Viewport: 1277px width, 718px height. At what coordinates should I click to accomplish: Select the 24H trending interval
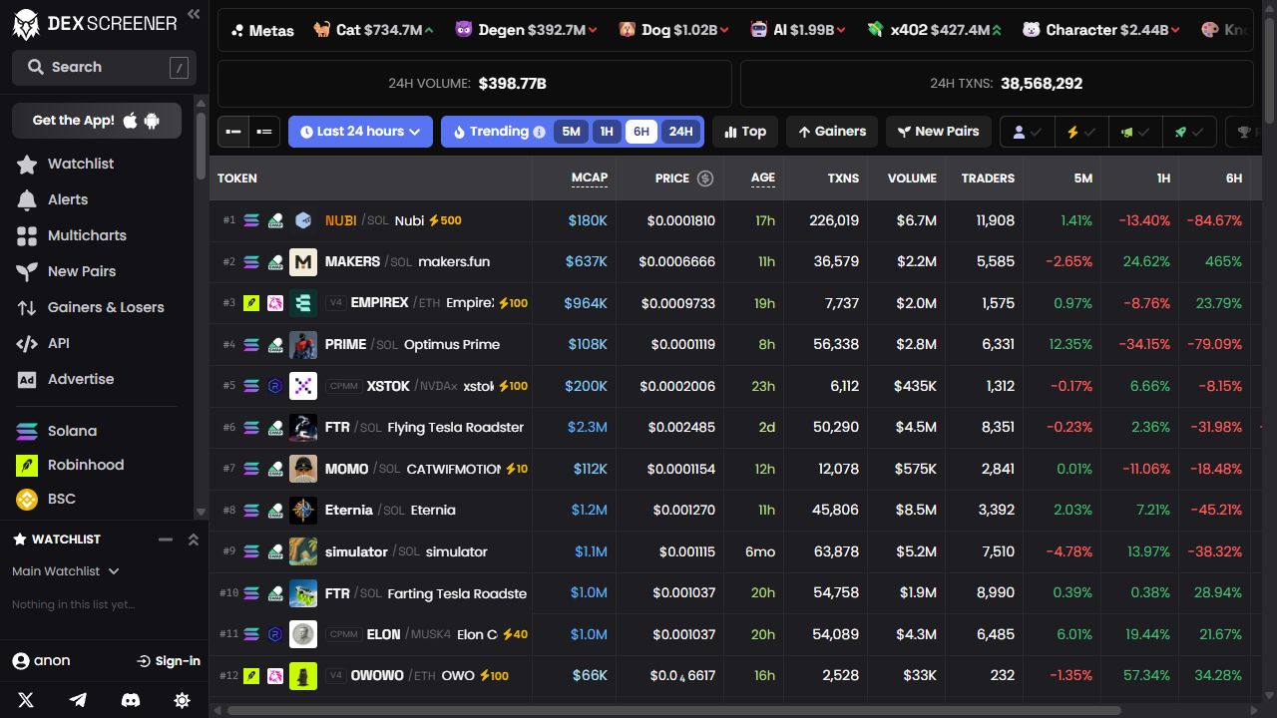[x=680, y=132]
